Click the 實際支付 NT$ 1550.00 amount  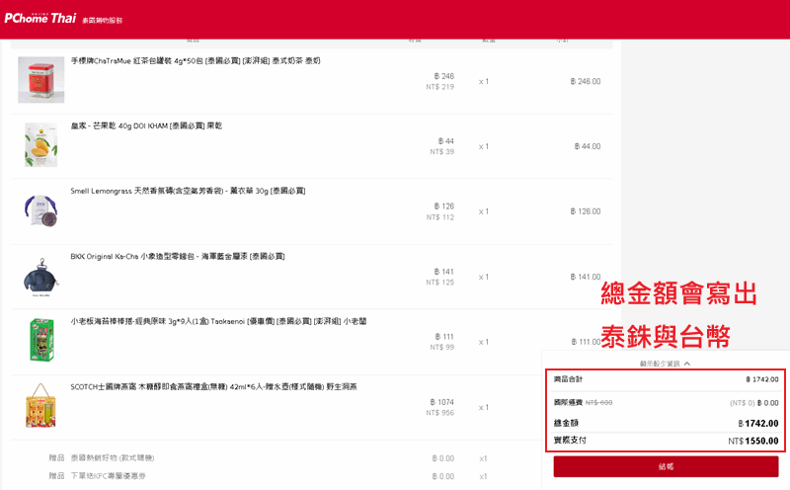pos(752,441)
